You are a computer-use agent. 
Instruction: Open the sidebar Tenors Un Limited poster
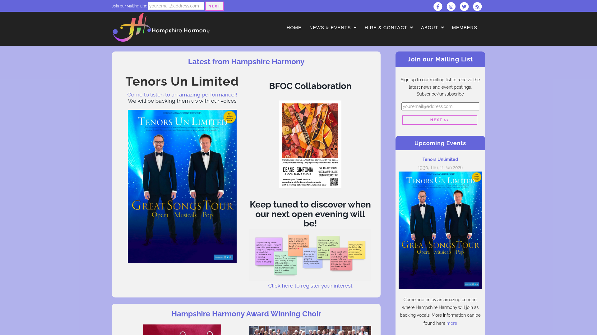tap(440, 230)
